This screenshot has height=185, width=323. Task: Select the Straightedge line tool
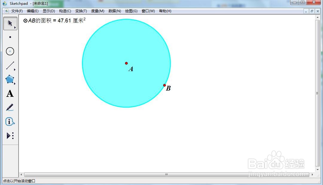10,65
